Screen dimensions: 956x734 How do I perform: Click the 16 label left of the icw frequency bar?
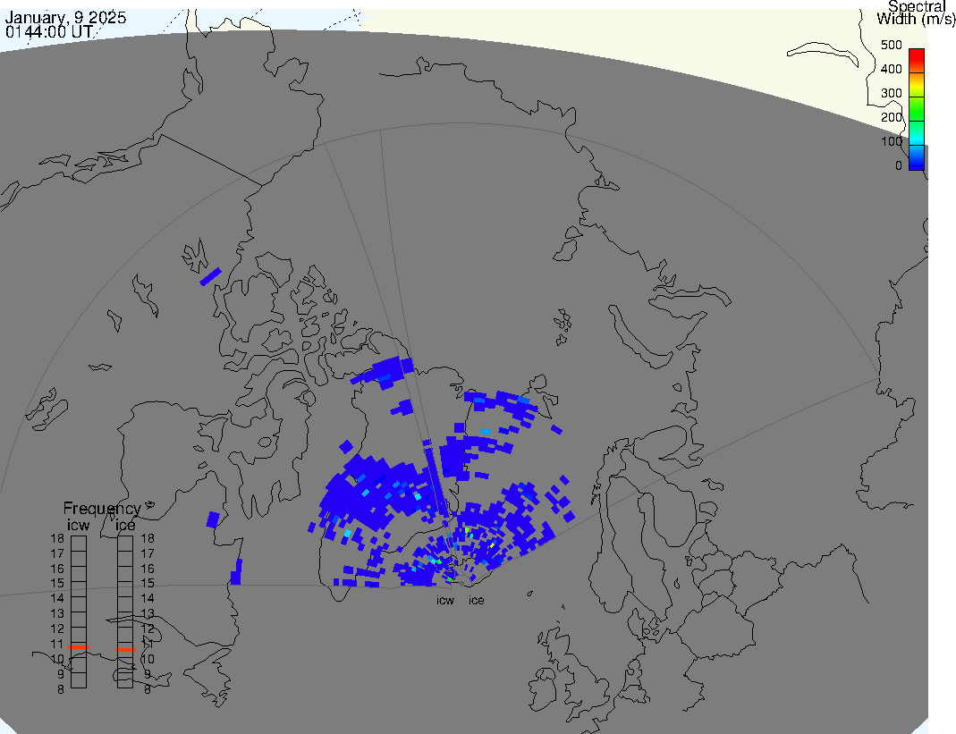click(57, 569)
